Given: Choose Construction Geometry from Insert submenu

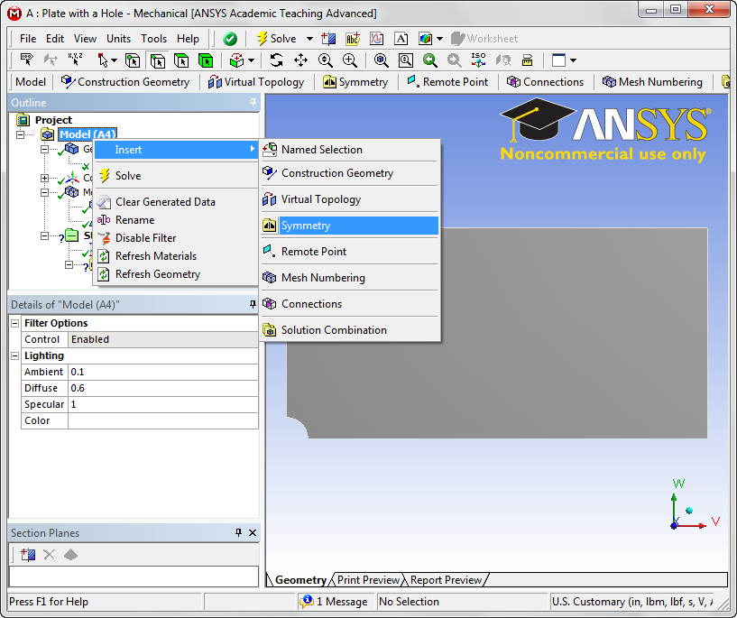Looking at the screenshot, I should [x=350, y=173].
